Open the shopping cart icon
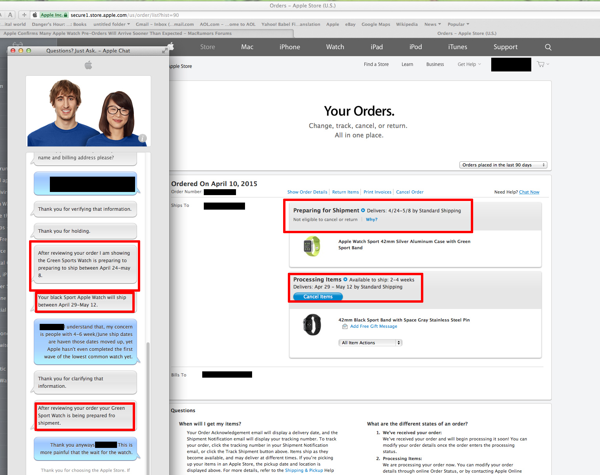 (x=541, y=64)
